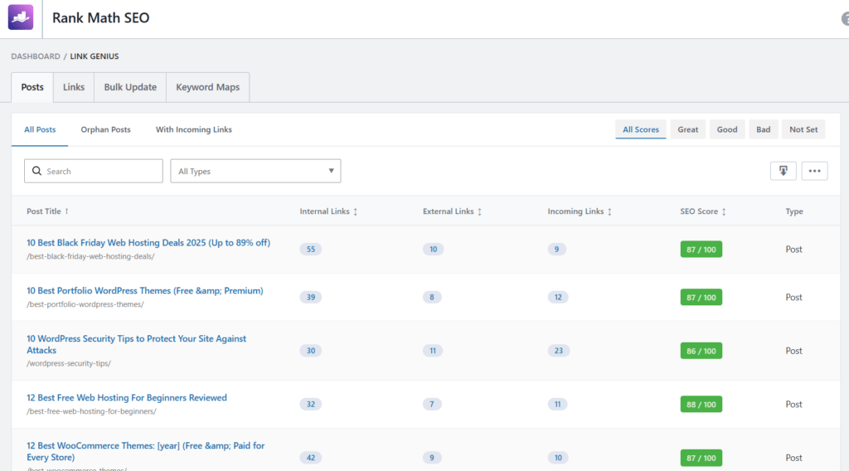Click Portfolio Themes row 87 / 100 score badge

click(x=701, y=297)
